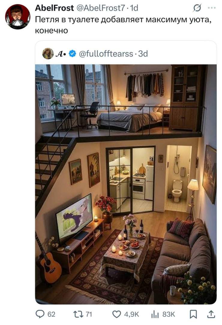Click the reply comment bubble icon
The image size is (222, 325).
(40, 314)
